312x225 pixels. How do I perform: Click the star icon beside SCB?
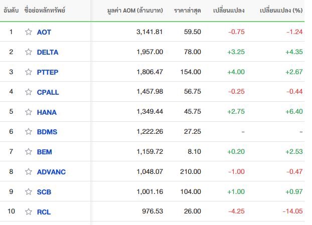tap(29, 191)
